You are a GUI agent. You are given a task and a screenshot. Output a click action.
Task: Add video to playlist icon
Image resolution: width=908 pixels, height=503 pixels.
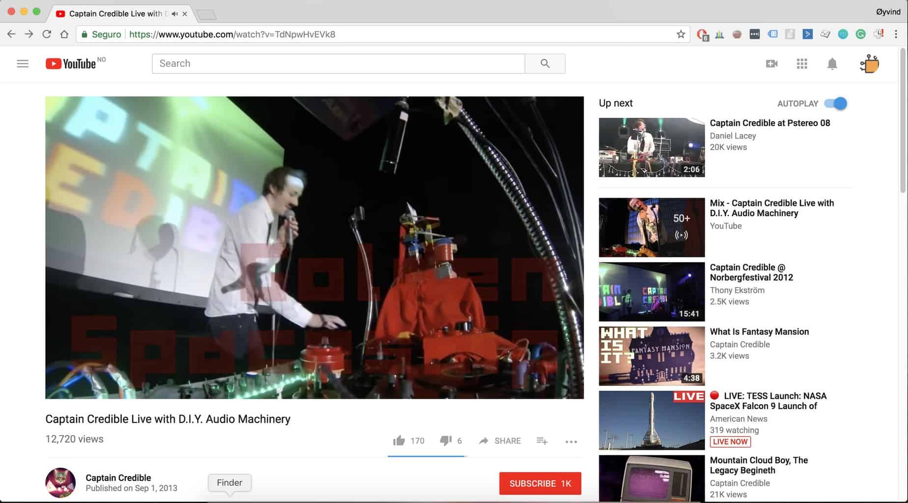[542, 441]
